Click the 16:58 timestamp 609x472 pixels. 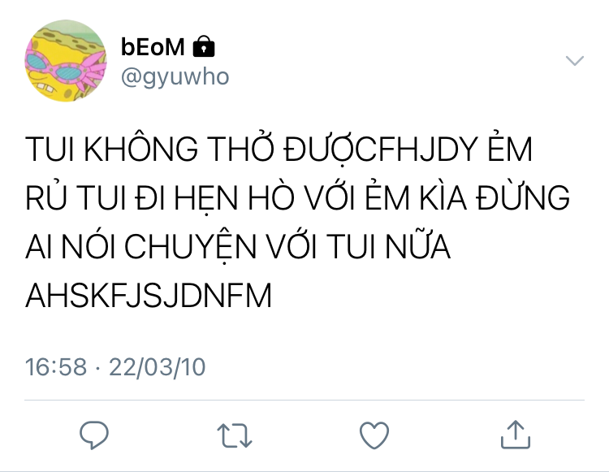pos(56,366)
